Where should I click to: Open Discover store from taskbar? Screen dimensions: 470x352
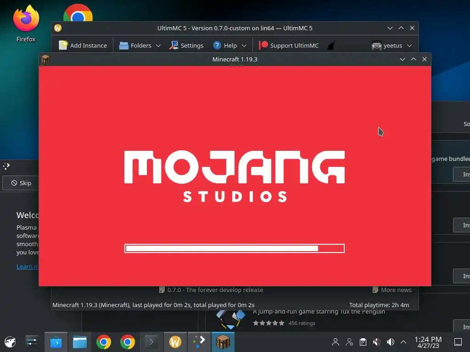(56, 342)
